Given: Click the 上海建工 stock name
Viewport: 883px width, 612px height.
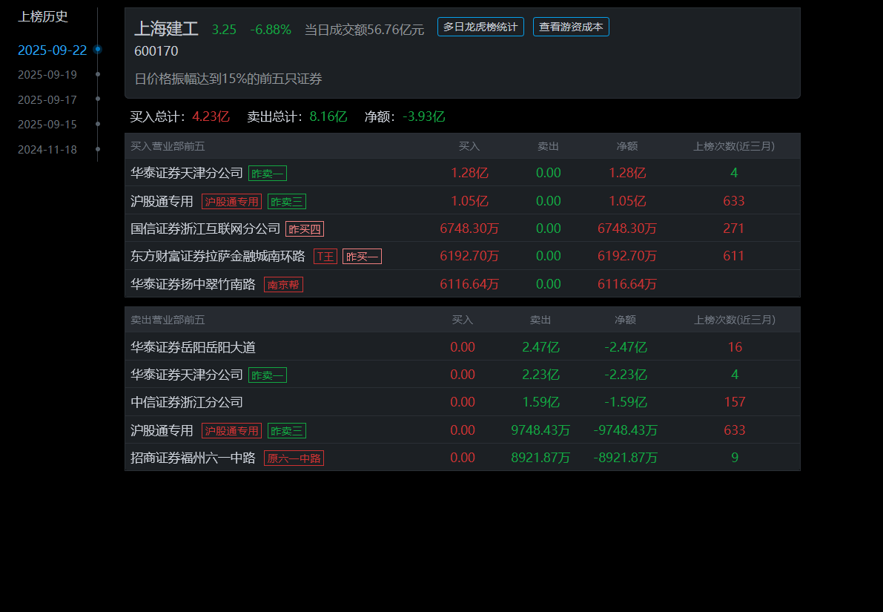Looking at the screenshot, I should point(166,29).
